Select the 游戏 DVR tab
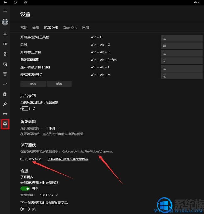This screenshot has width=204, height=214. [x=51, y=28]
